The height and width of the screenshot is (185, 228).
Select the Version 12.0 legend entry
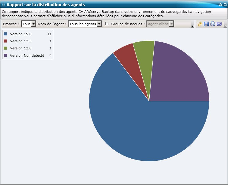(x=21, y=48)
